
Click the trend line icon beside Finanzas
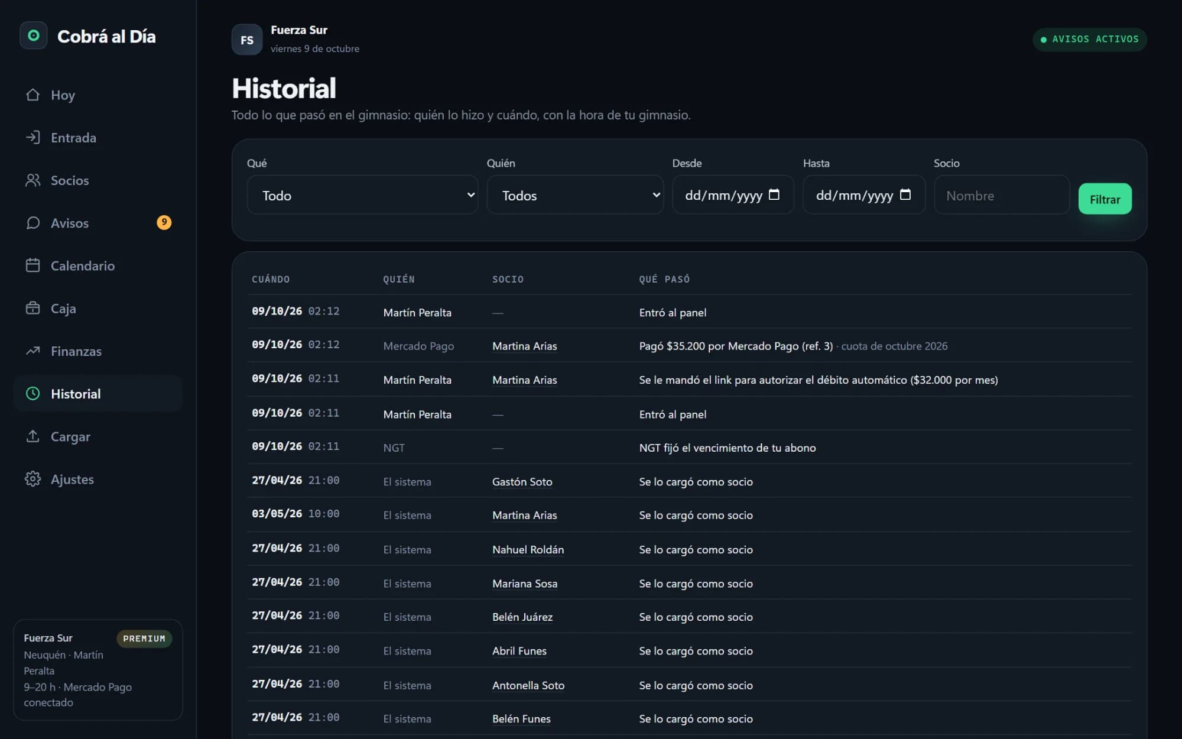click(33, 351)
